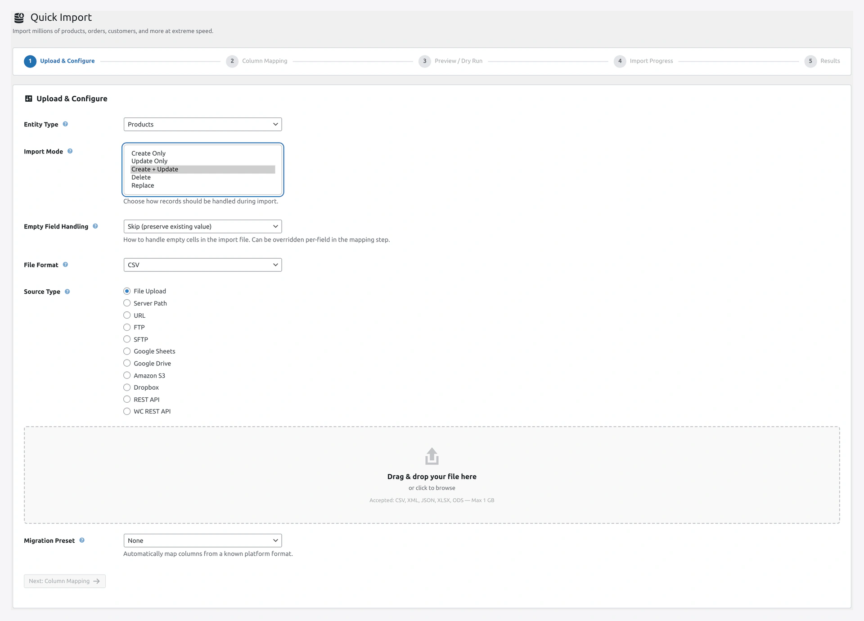Click step 1 circle in the wizard
The height and width of the screenshot is (621, 864).
(x=30, y=61)
